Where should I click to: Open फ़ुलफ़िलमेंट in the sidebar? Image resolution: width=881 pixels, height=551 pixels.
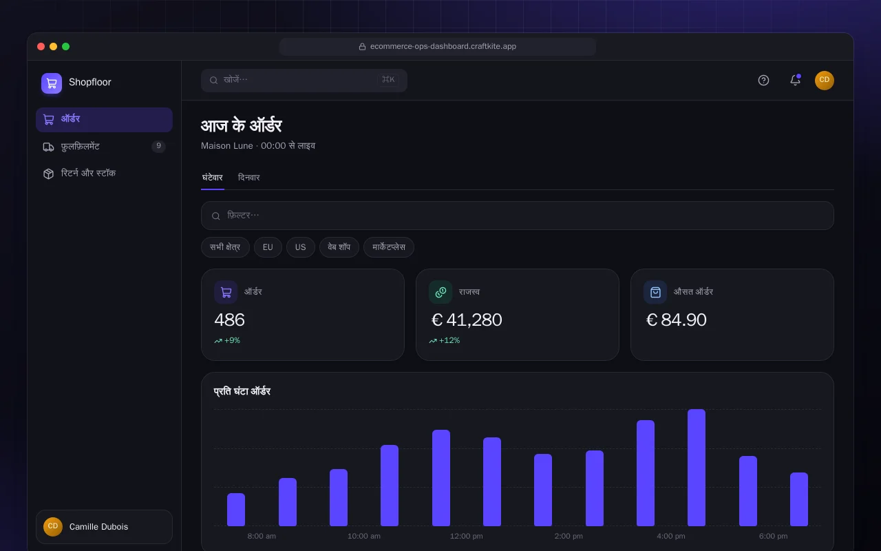104,147
